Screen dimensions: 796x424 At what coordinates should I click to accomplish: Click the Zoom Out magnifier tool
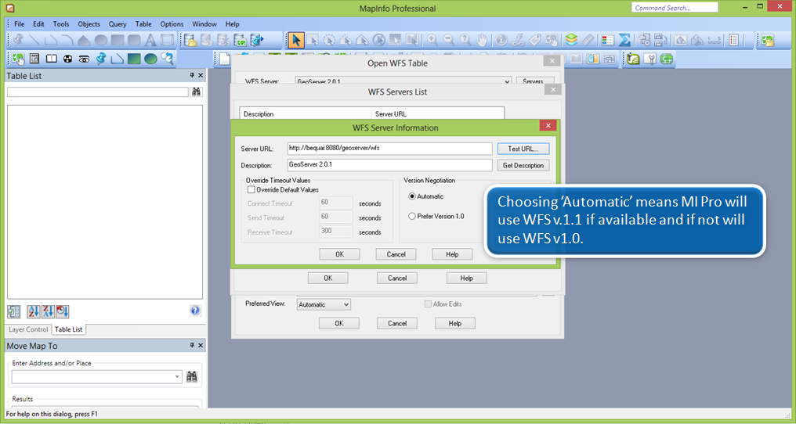pos(449,40)
